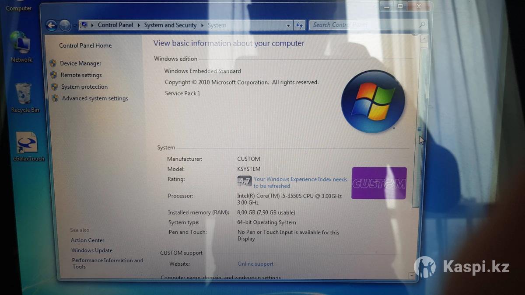Viewport: 525px width, 295px height.
Task: Open the recent pages dropdown arrow
Action: click(x=74, y=26)
